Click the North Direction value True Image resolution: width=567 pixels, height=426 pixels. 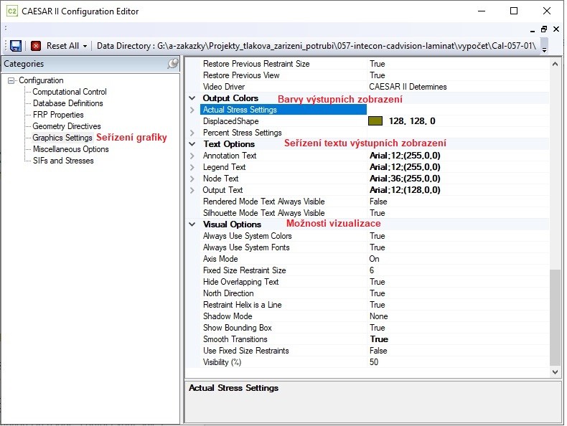pos(377,293)
